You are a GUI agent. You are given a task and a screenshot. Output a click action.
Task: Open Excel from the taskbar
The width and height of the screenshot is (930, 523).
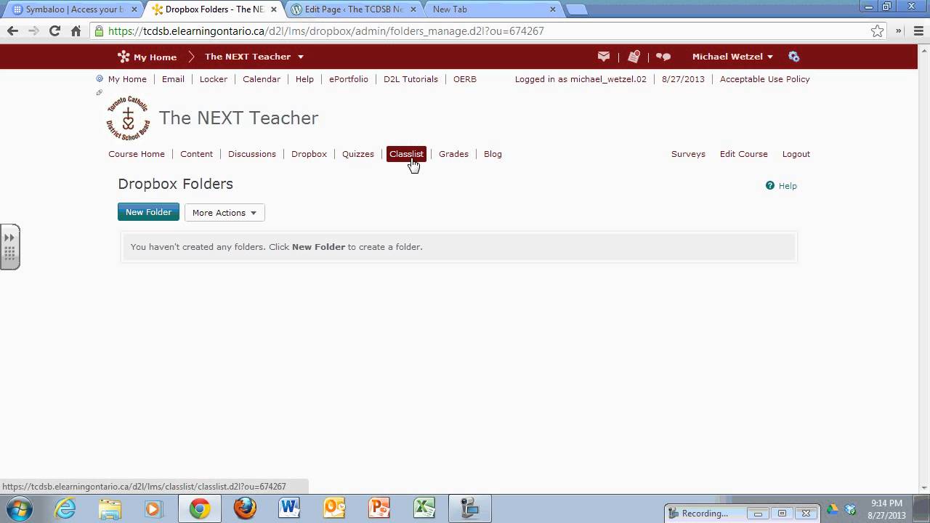click(x=424, y=508)
